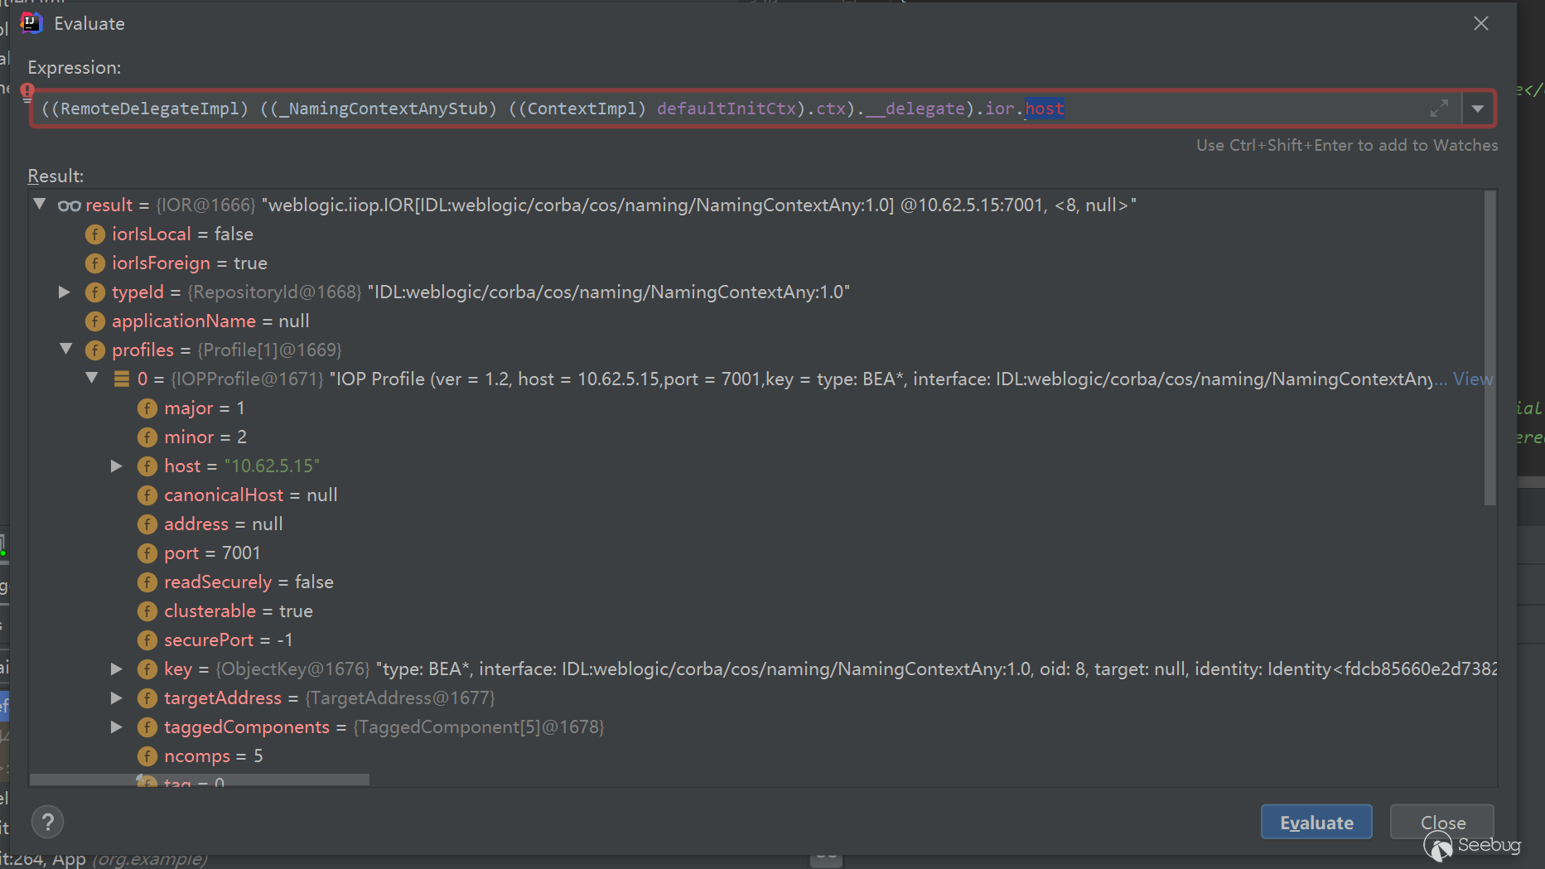Click the field icon beside applicationName
1545x869 pixels.
(95, 321)
